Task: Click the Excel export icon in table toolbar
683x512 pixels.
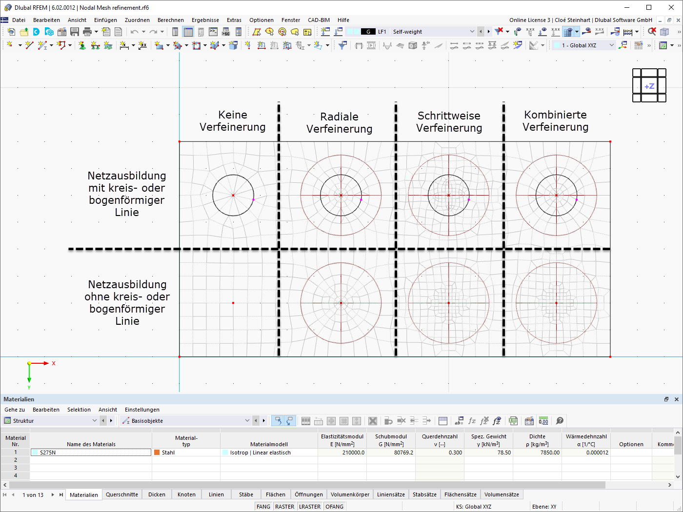Action: click(513, 421)
